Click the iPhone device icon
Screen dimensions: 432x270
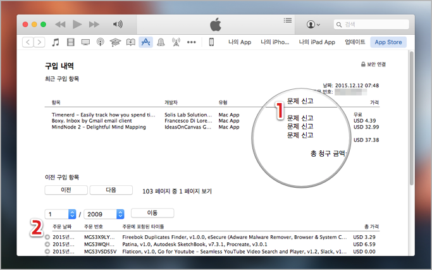pyautogui.click(x=211, y=42)
